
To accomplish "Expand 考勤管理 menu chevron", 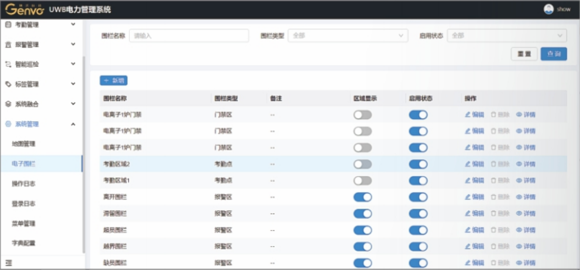I will 73,24.
